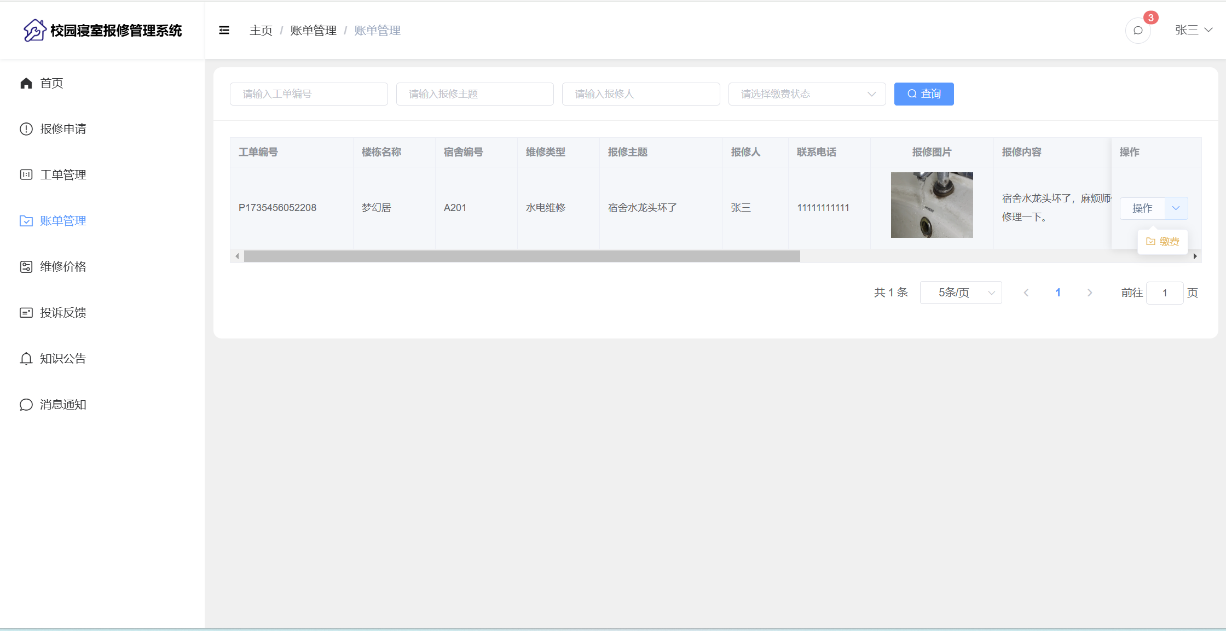Screen dimensions: 1226x631
Task: Select 缴费 from the dropdown menu
Action: click(1163, 242)
